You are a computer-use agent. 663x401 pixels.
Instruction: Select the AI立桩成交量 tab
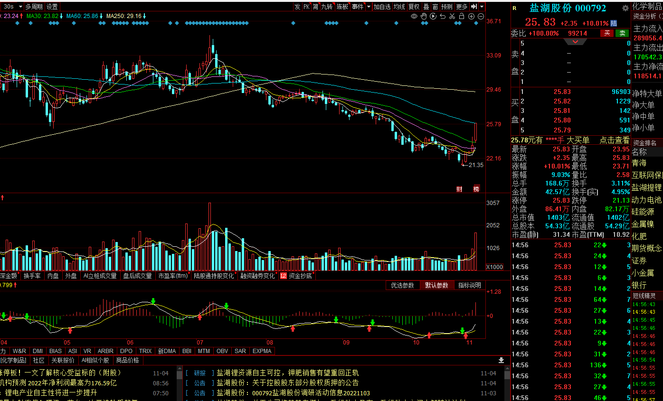point(100,276)
